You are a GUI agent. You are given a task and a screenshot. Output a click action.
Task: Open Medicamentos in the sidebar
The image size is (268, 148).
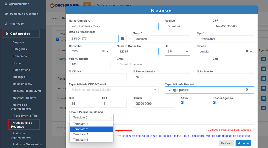[22, 84]
